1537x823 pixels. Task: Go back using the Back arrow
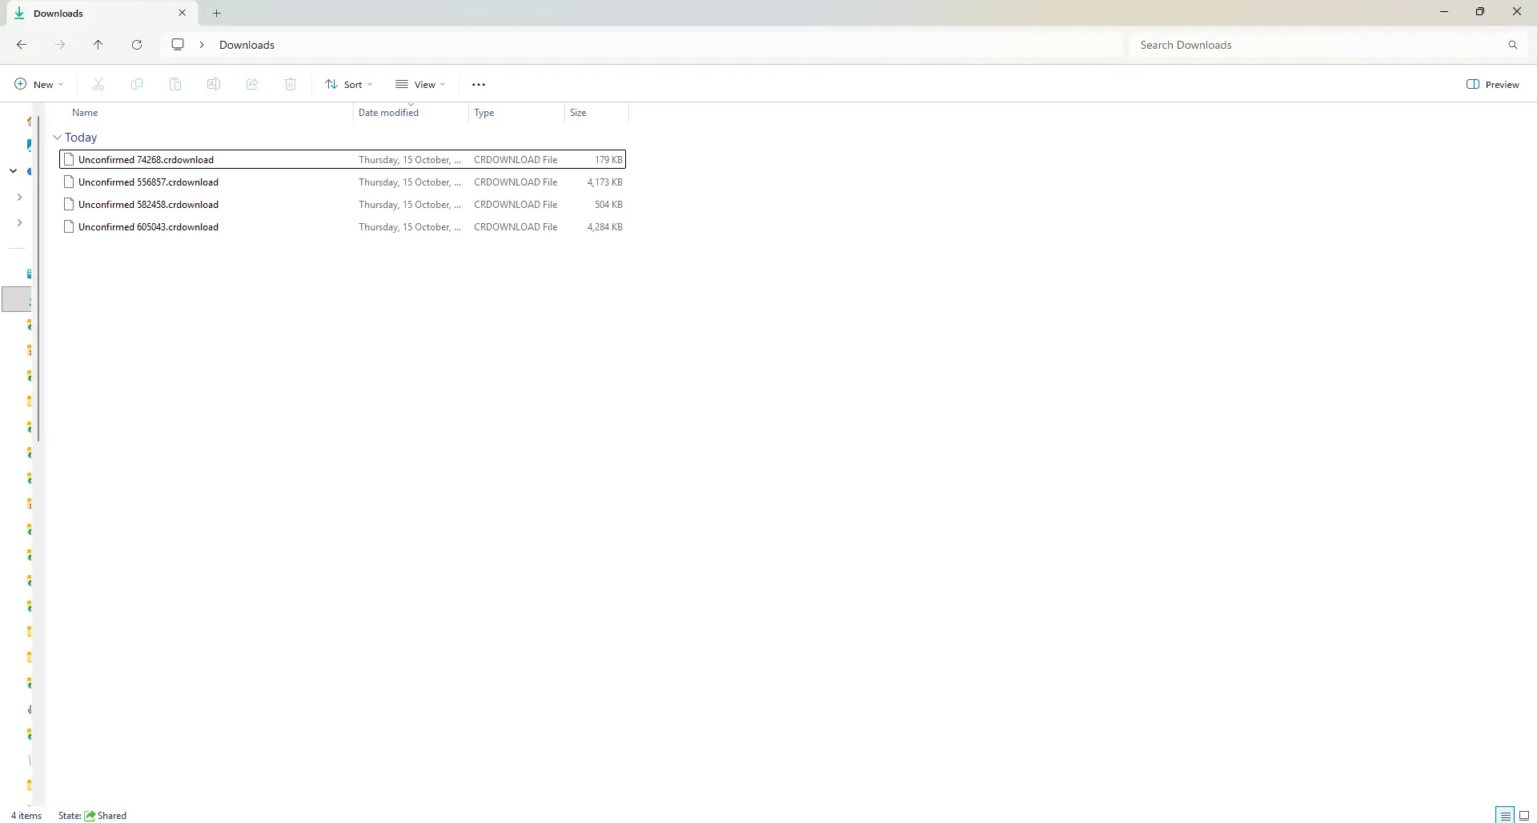click(x=22, y=45)
